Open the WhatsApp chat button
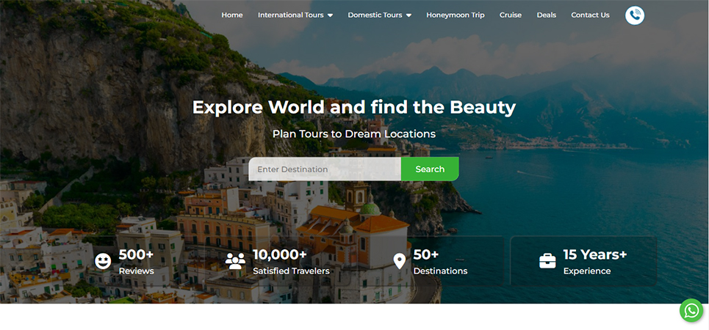Image resolution: width=709 pixels, height=330 pixels. [x=691, y=310]
